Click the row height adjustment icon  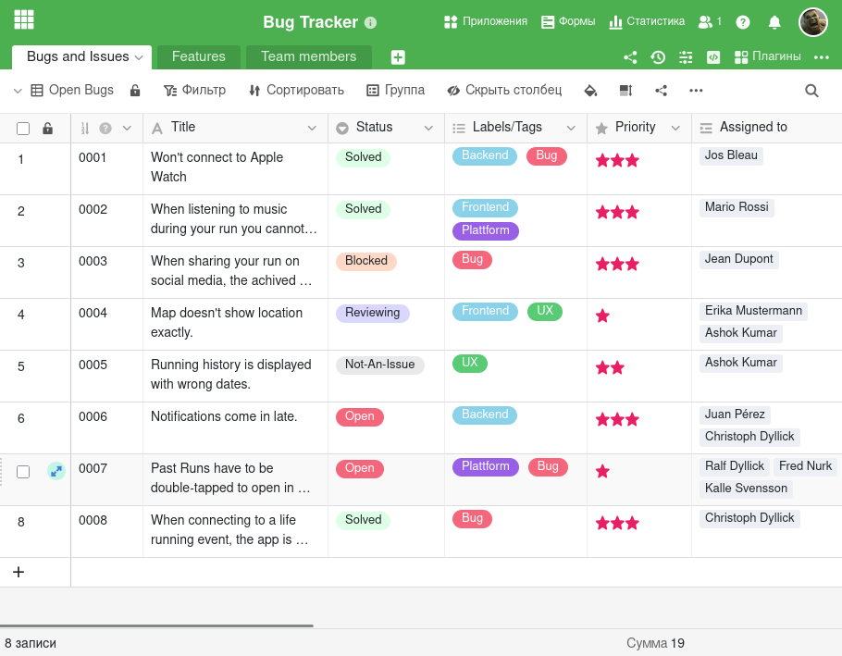click(625, 91)
